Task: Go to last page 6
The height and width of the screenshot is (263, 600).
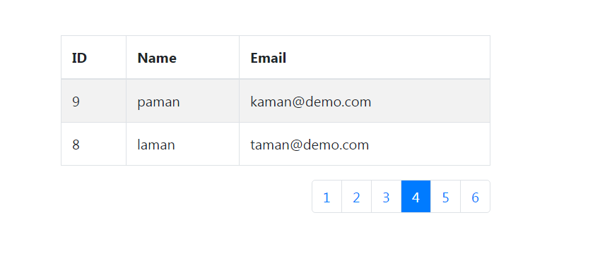Action: (x=475, y=196)
